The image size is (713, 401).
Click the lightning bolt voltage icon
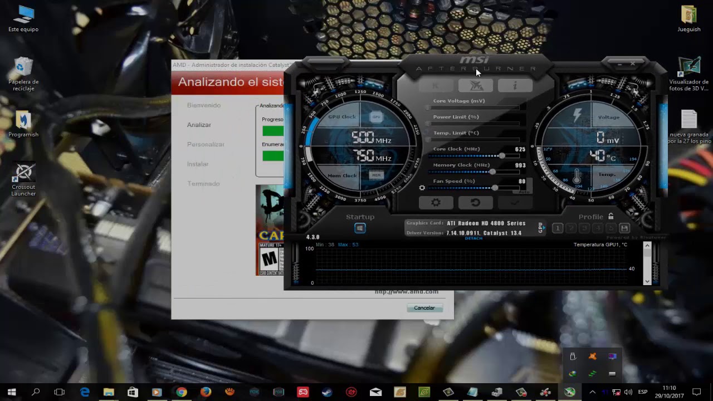click(x=577, y=116)
